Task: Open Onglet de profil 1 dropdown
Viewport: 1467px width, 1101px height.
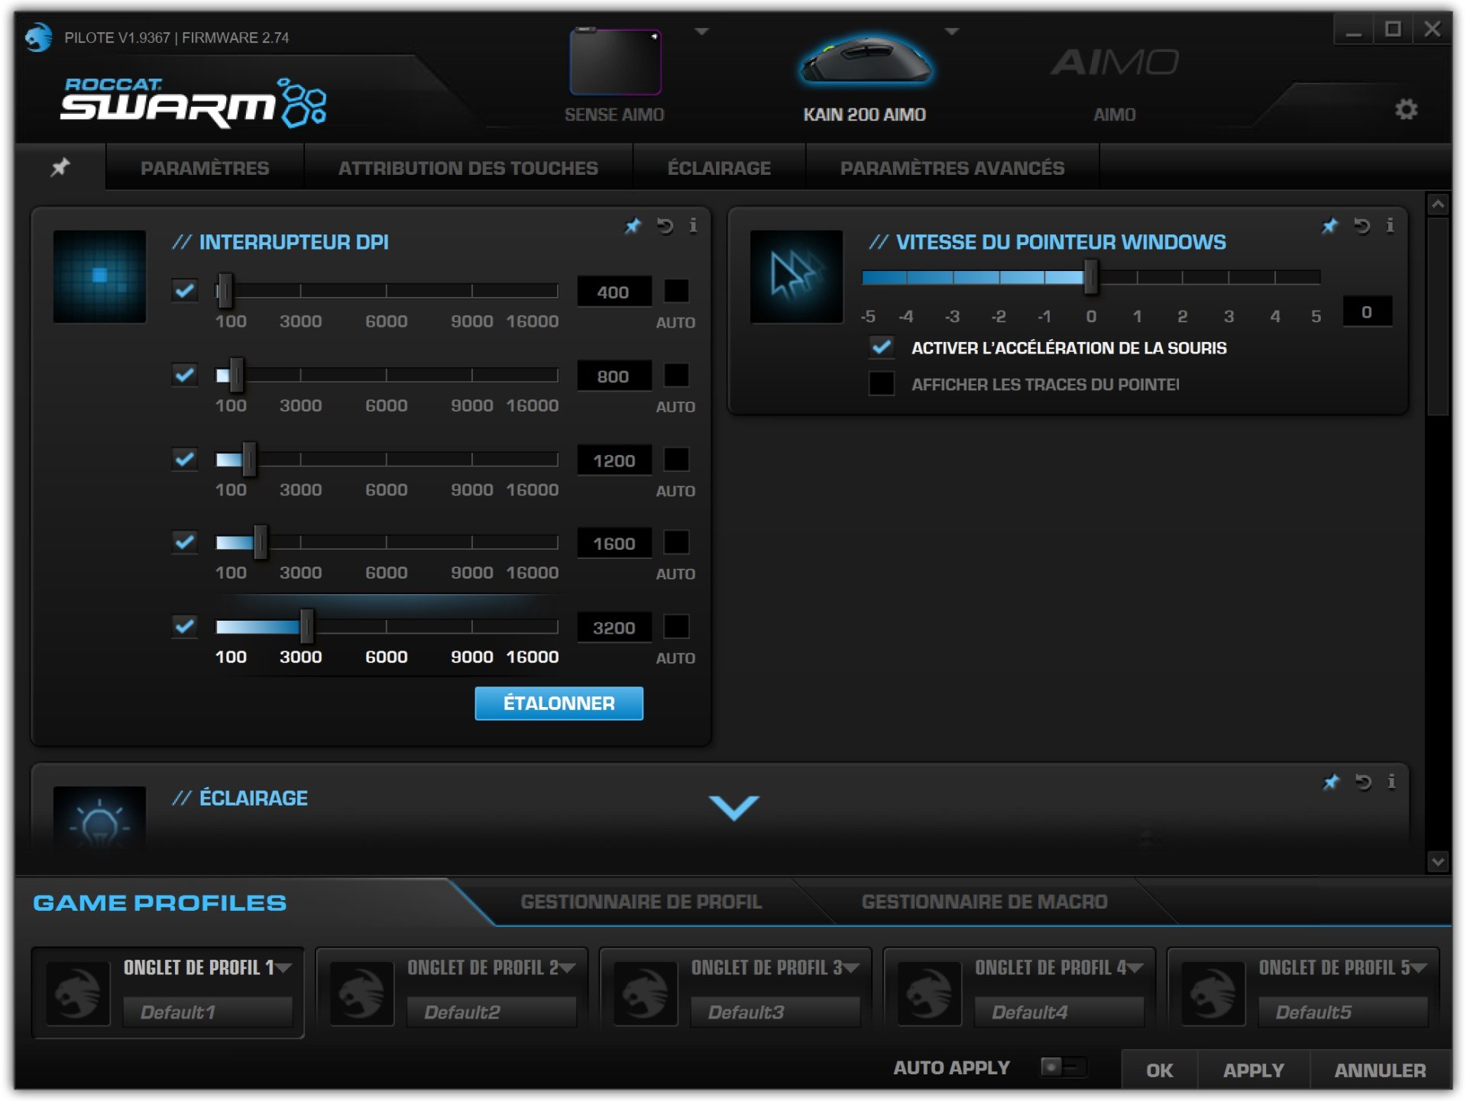Action: coord(284,968)
